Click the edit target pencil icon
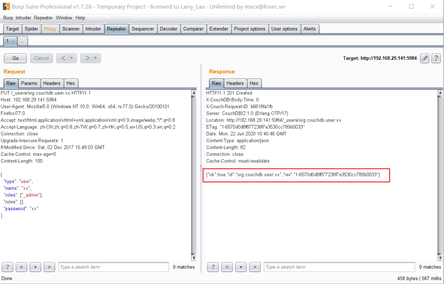The height and width of the screenshot is (284, 444). [x=424, y=58]
